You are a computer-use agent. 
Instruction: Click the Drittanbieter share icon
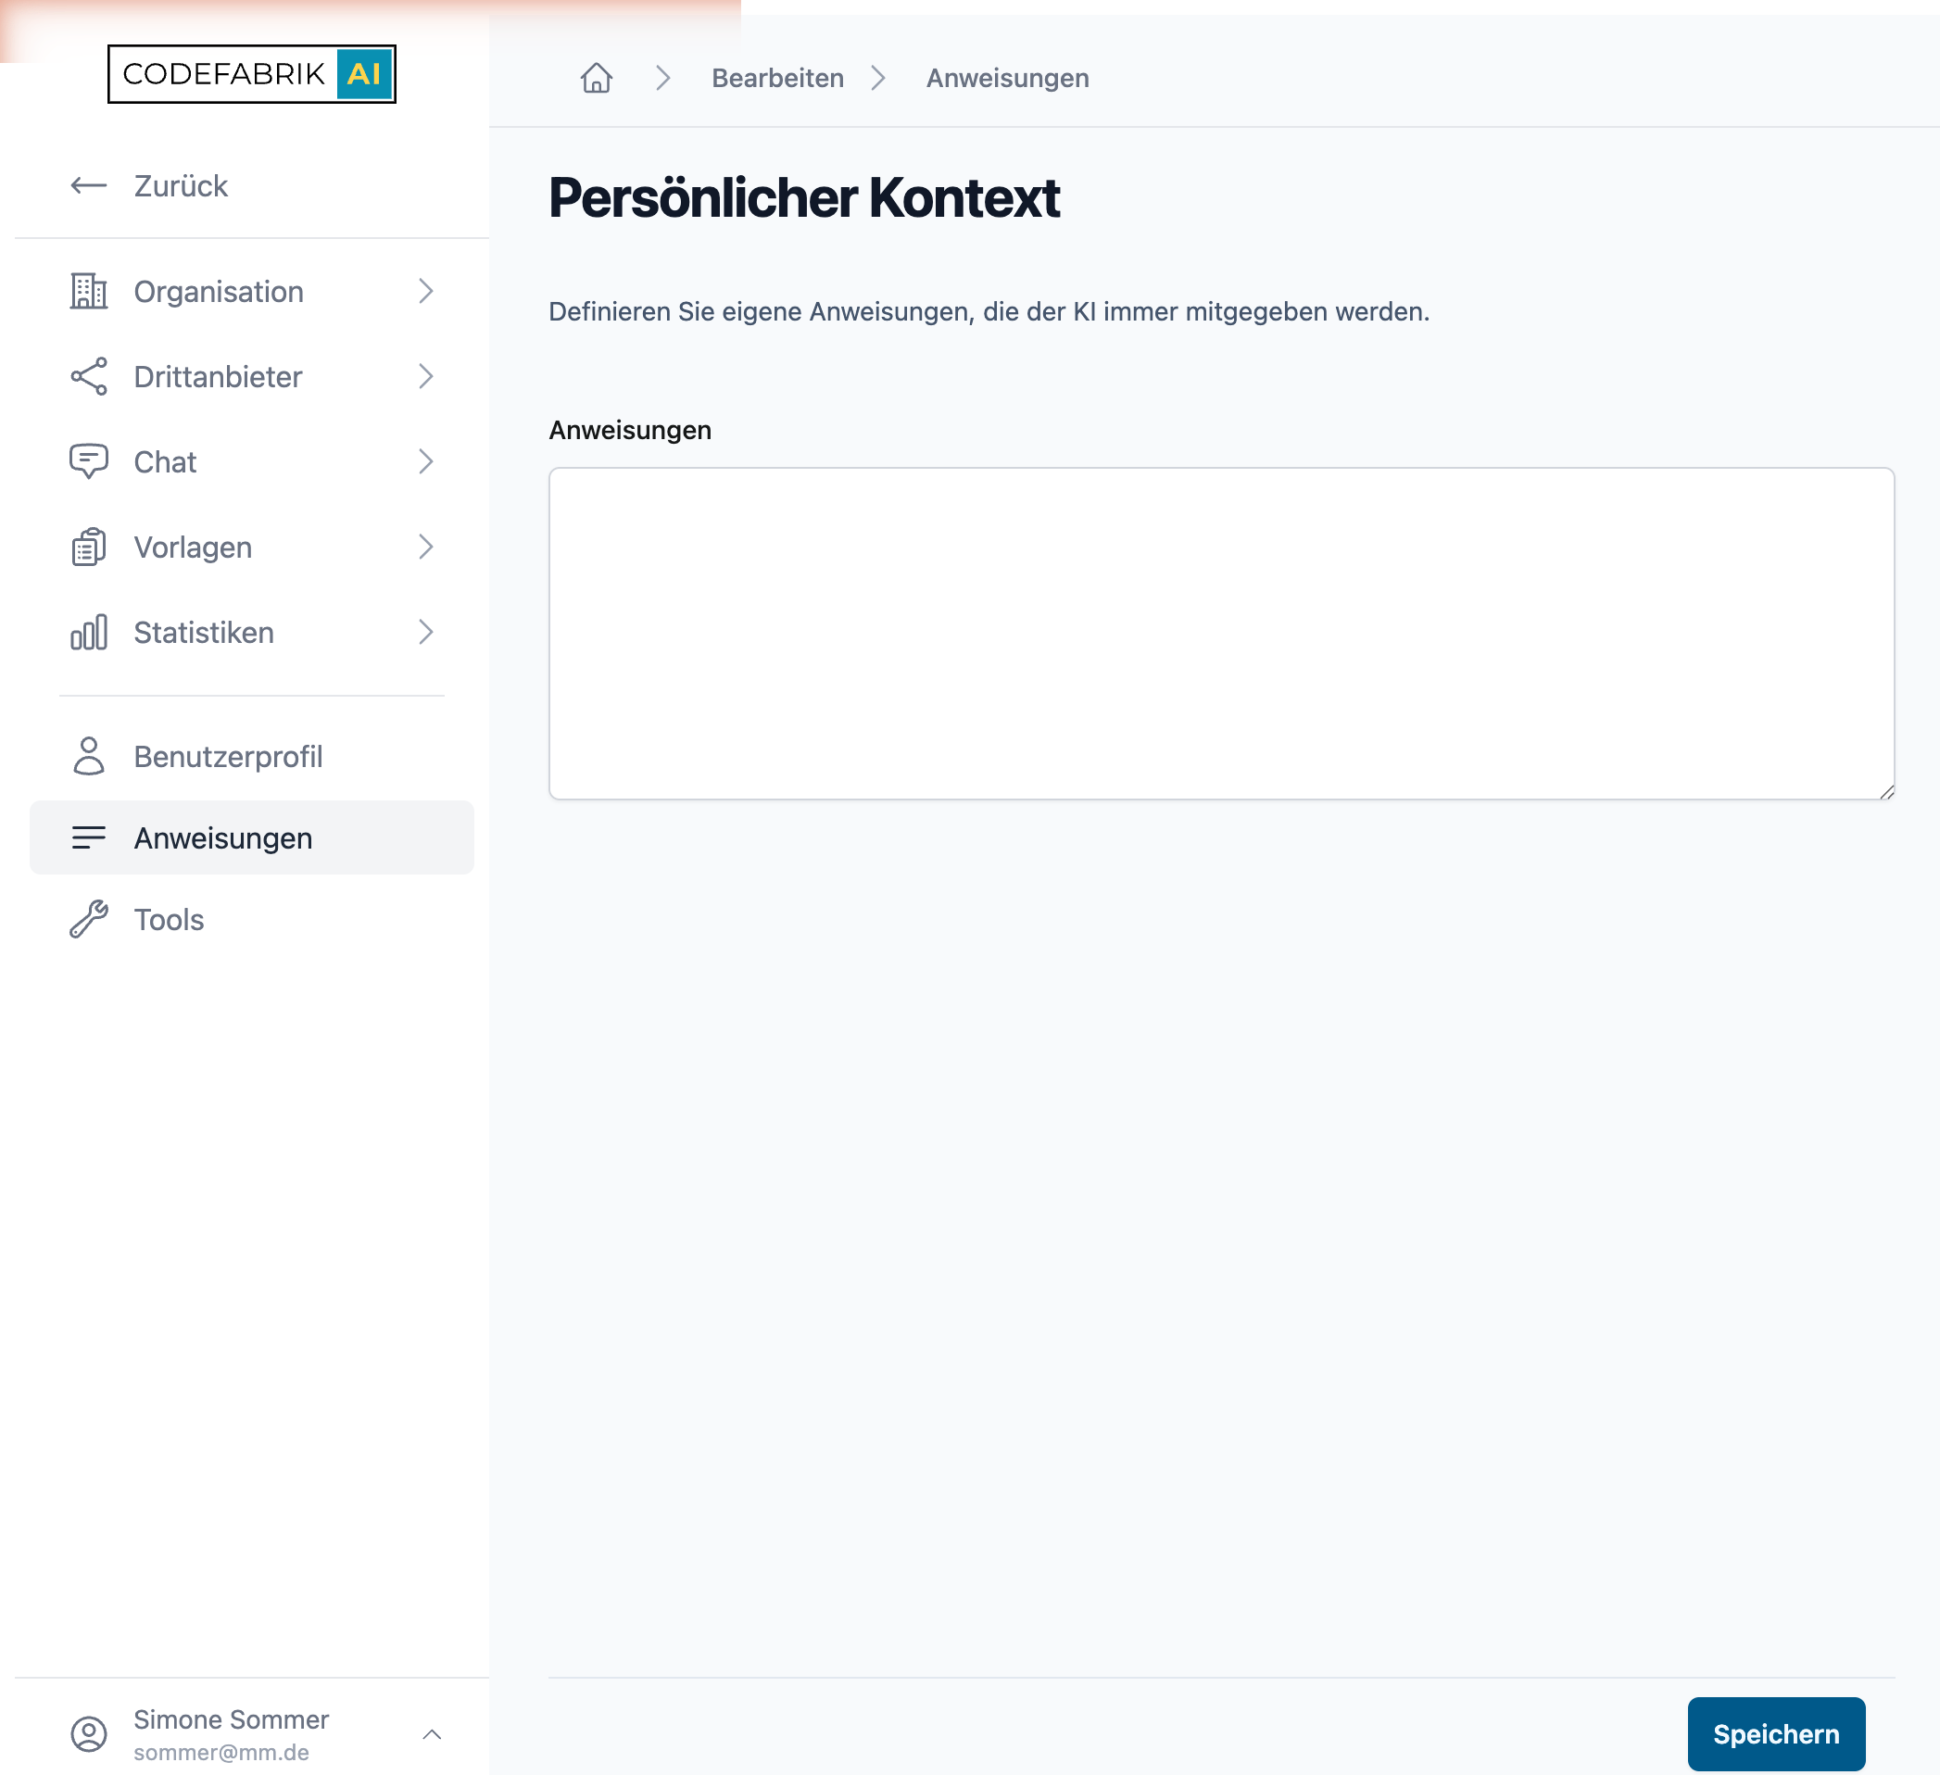click(89, 376)
